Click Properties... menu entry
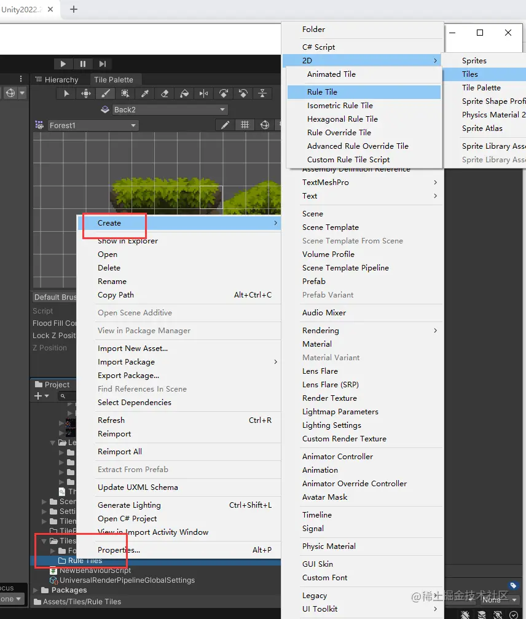 pos(179,550)
